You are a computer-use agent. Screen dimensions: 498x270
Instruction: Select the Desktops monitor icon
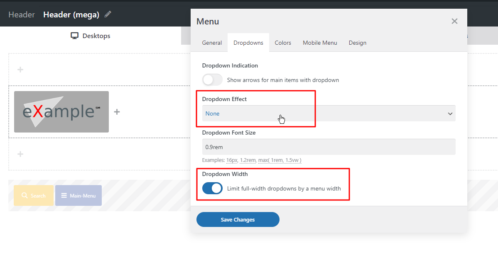tap(74, 36)
